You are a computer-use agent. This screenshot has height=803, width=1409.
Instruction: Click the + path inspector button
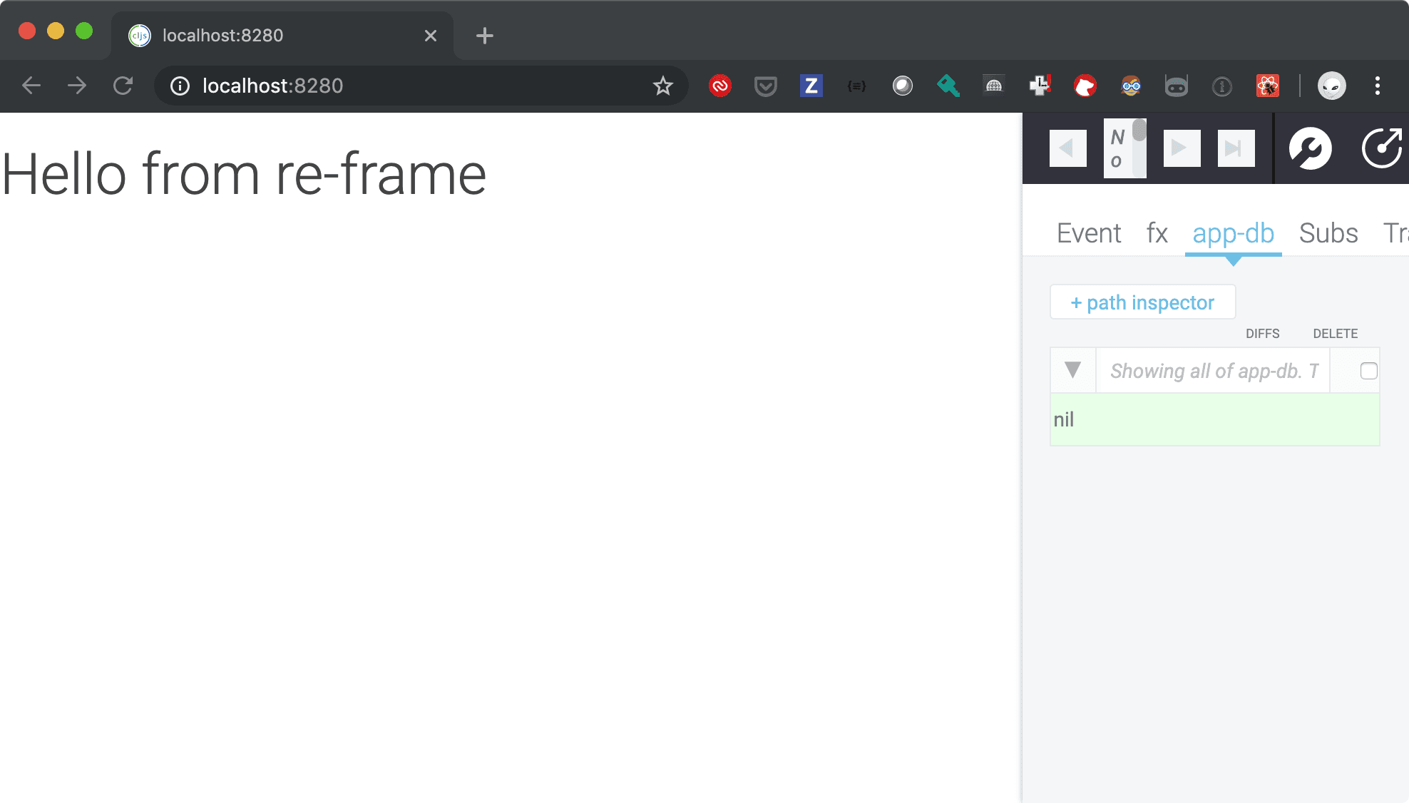pyautogui.click(x=1142, y=302)
